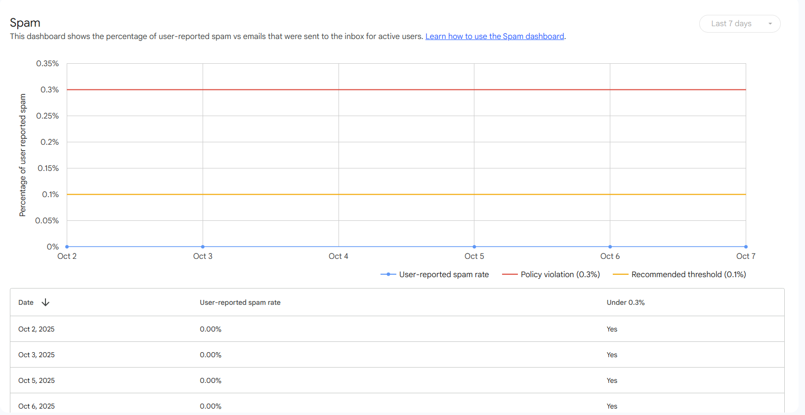Image resolution: width=805 pixels, height=415 pixels.
Task: Click the Date column sort arrow icon
Action: coord(45,302)
